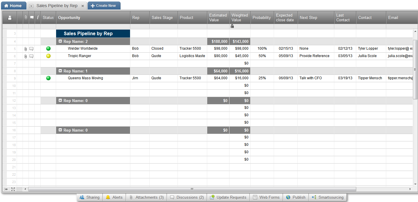The height and width of the screenshot is (202, 418).
Task: Open discussion bubble on Welder Worldwide row
Action: [x=31, y=49]
